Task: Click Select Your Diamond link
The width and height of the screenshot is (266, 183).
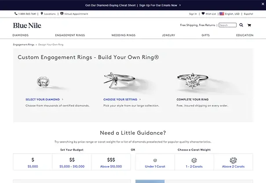Action: tap(43, 100)
